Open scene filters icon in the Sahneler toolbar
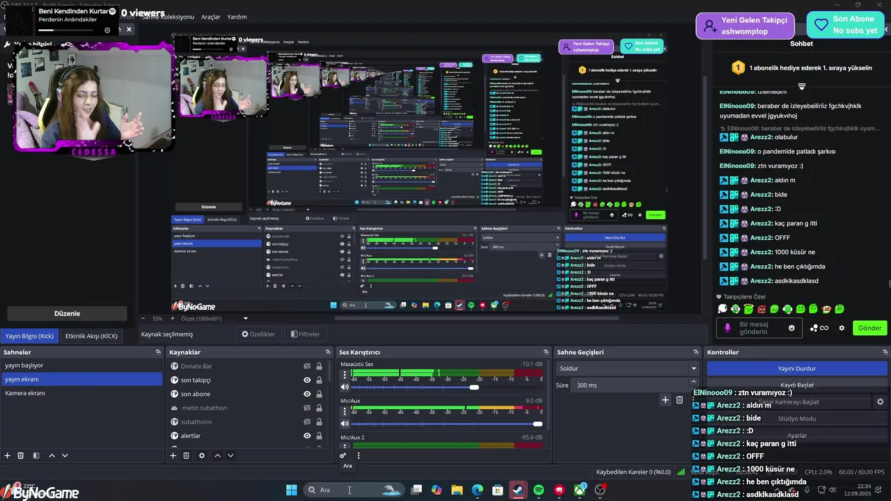 pyautogui.click(x=36, y=456)
